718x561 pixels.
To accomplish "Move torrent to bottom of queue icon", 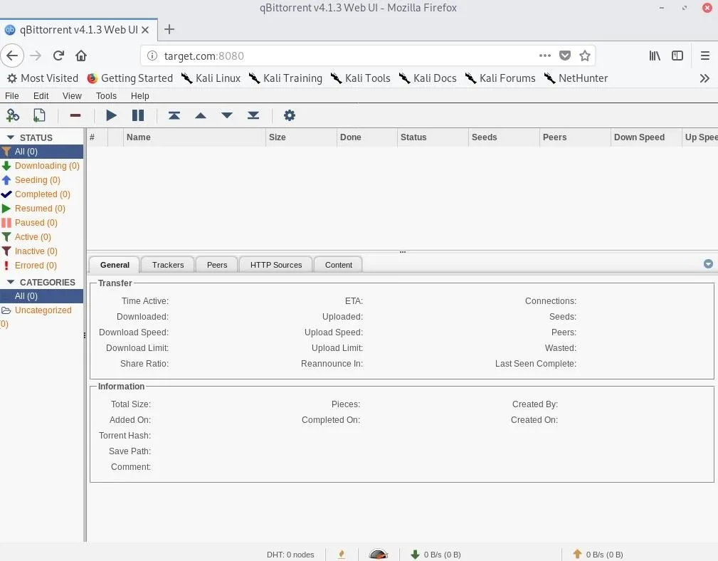I will click(253, 115).
